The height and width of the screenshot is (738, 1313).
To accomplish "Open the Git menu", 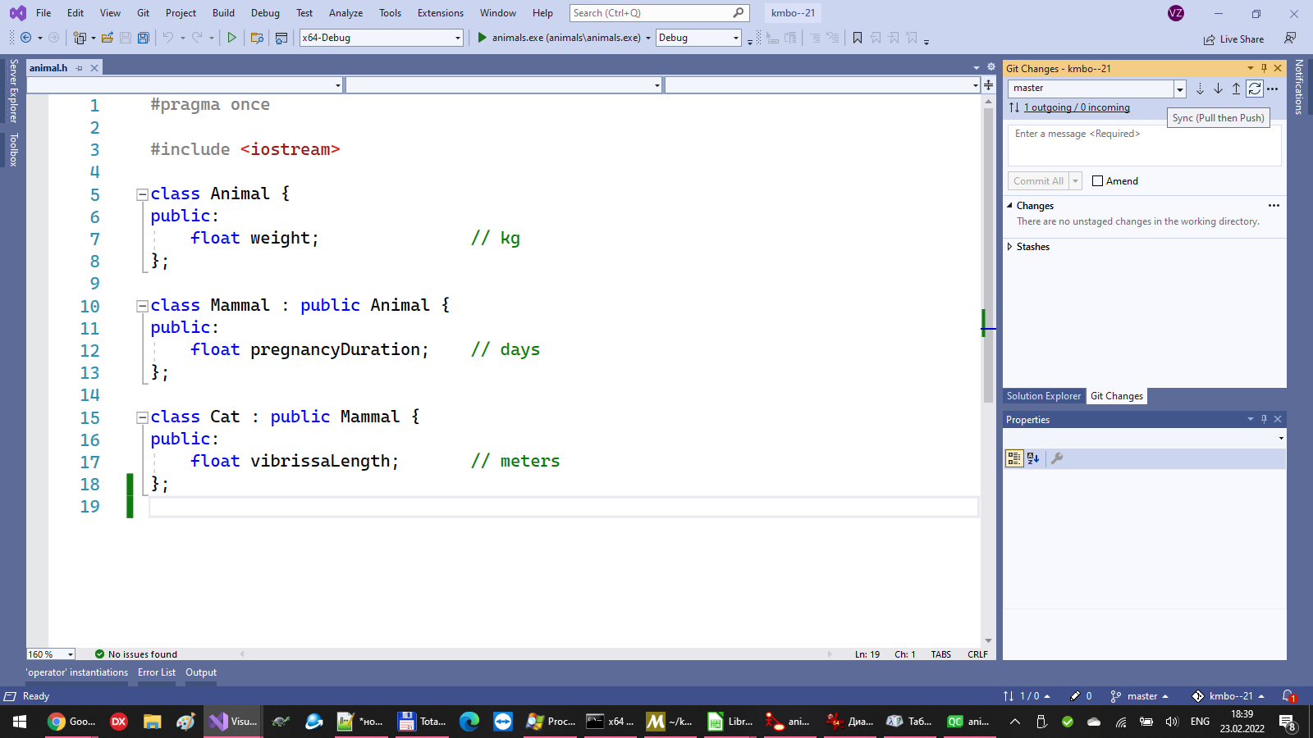I will click(143, 12).
